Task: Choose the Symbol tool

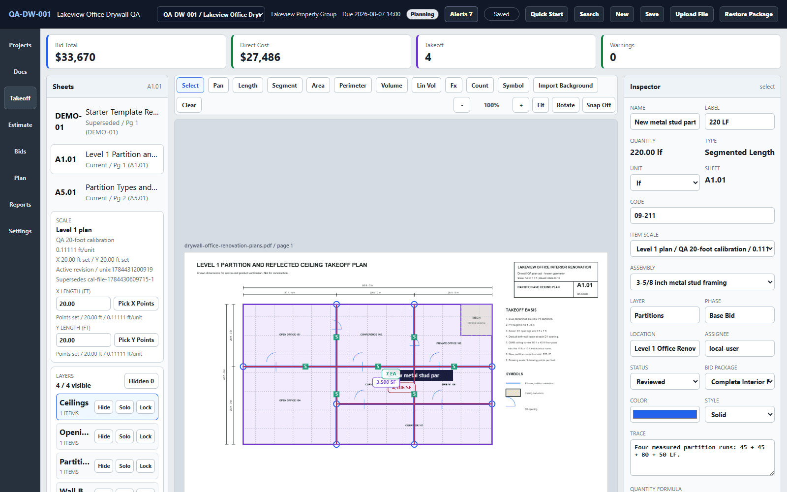Action: pos(513,86)
